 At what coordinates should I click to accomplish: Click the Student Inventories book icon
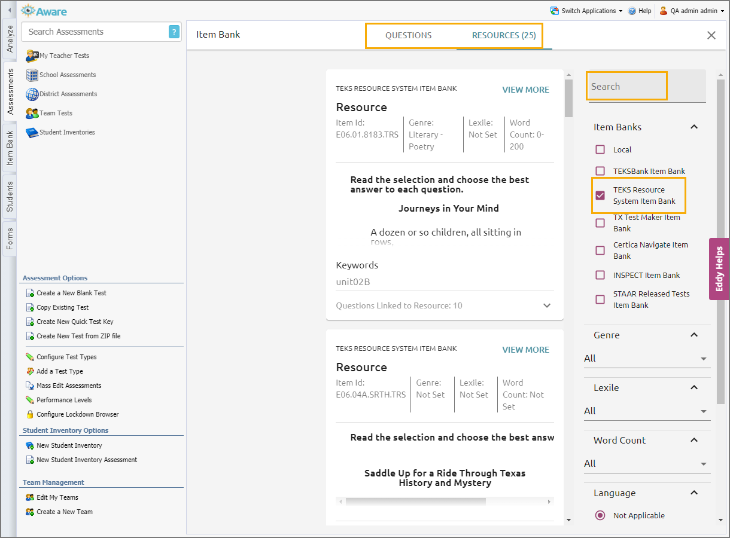pyautogui.click(x=32, y=132)
